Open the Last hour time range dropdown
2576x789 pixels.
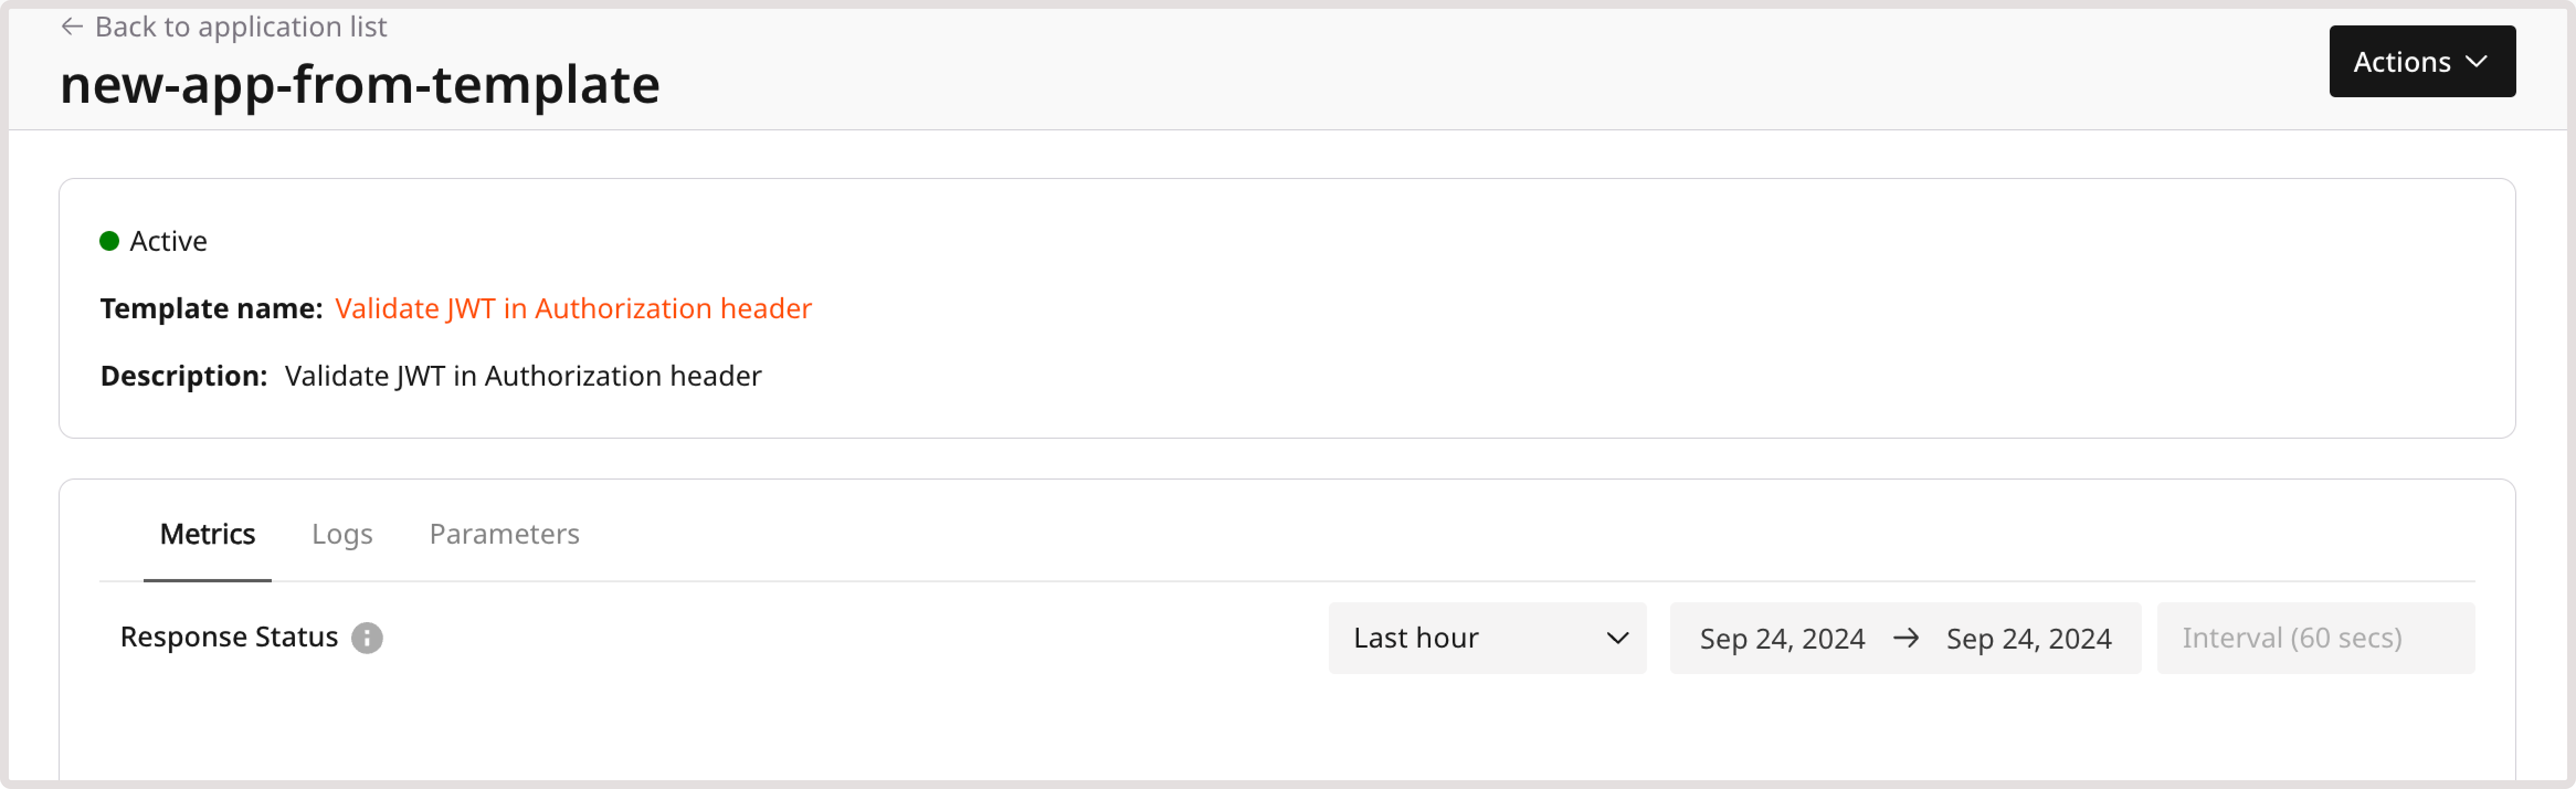pos(1486,638)
